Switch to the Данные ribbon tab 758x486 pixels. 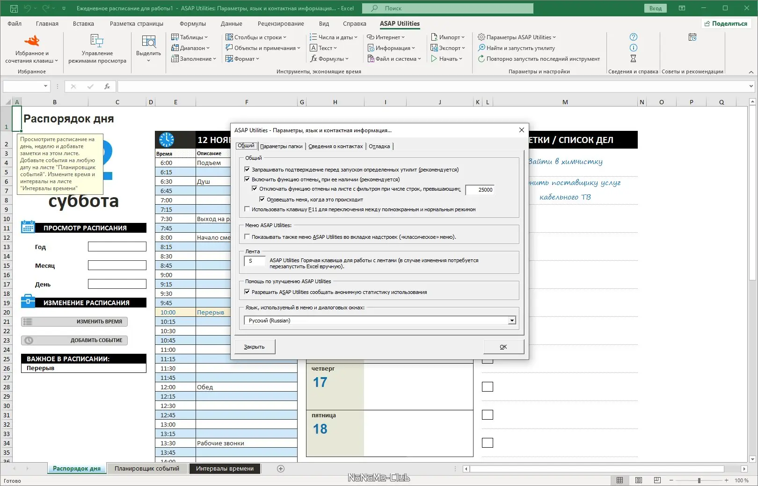point(232,23)
